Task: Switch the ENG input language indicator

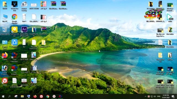Action: (x=159, y=97)
